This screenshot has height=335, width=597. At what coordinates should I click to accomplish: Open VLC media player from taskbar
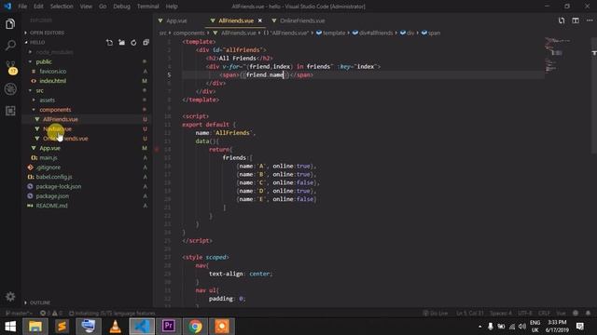[x=115, y=327]
